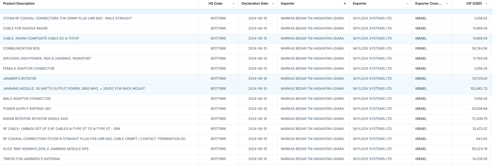Click CABLE FOR PASSIVE RADAR description
Viewport: 493px width, 167px height.
pyautogui.click(x=25, y=28)
